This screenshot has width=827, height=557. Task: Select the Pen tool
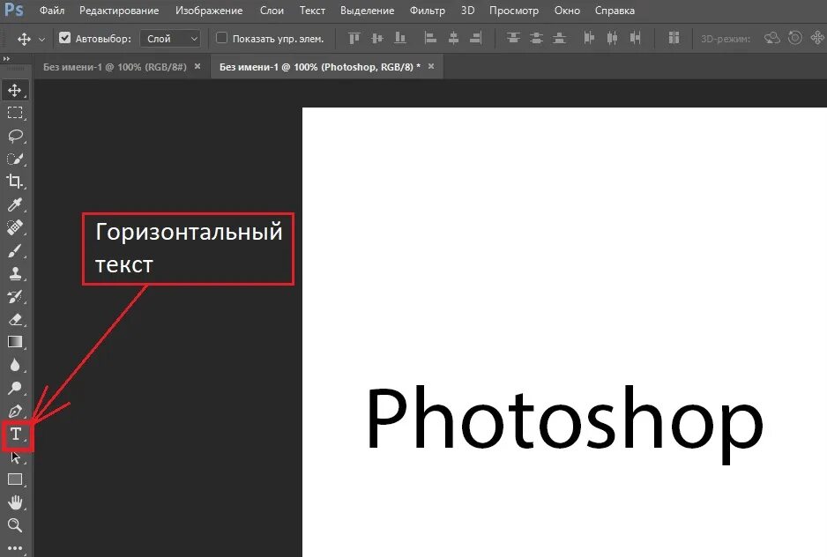coord(15,411)
